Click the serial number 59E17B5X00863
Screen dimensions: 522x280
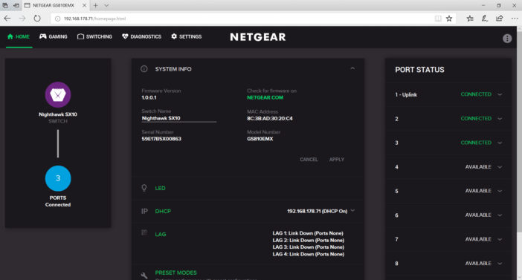pyautogui.click(x=161, y=139)
